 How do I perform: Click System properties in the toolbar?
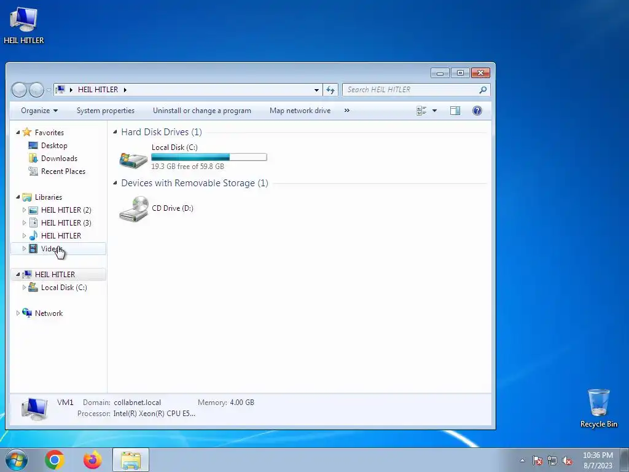pos(106,111)
